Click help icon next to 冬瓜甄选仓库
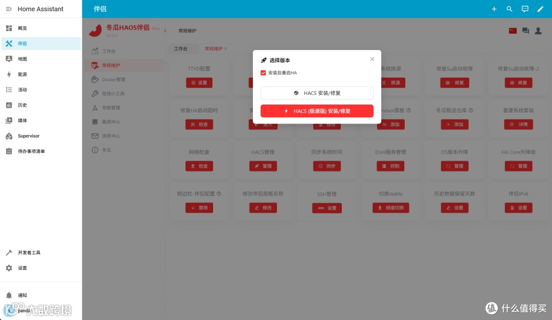The width and height of the screenshot is (552, 320). [x=471, y=110]
